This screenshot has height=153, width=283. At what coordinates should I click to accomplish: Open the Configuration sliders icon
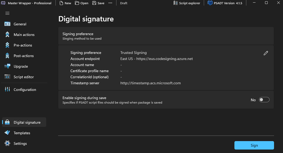click(x=7, y=90)
